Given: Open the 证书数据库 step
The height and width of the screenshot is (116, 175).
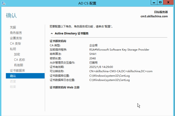Looking at the screenshot, I should (17, 70).
